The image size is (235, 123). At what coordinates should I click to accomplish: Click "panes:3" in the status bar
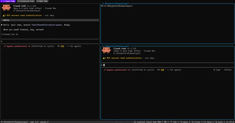point(44,122)
